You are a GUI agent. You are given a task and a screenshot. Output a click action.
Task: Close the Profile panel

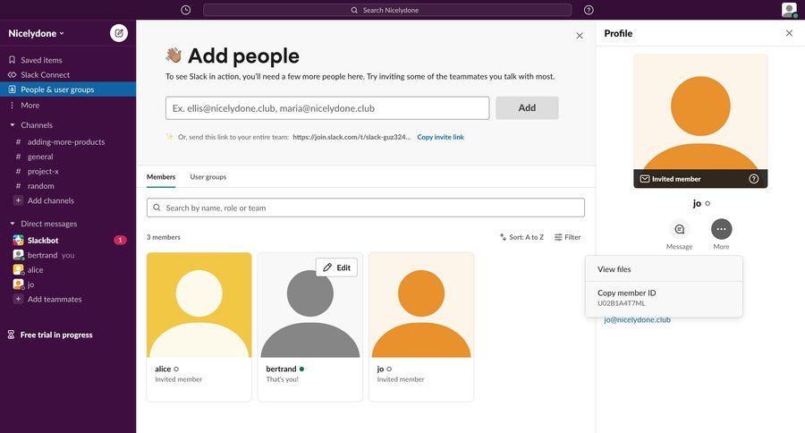click(789, 33)
